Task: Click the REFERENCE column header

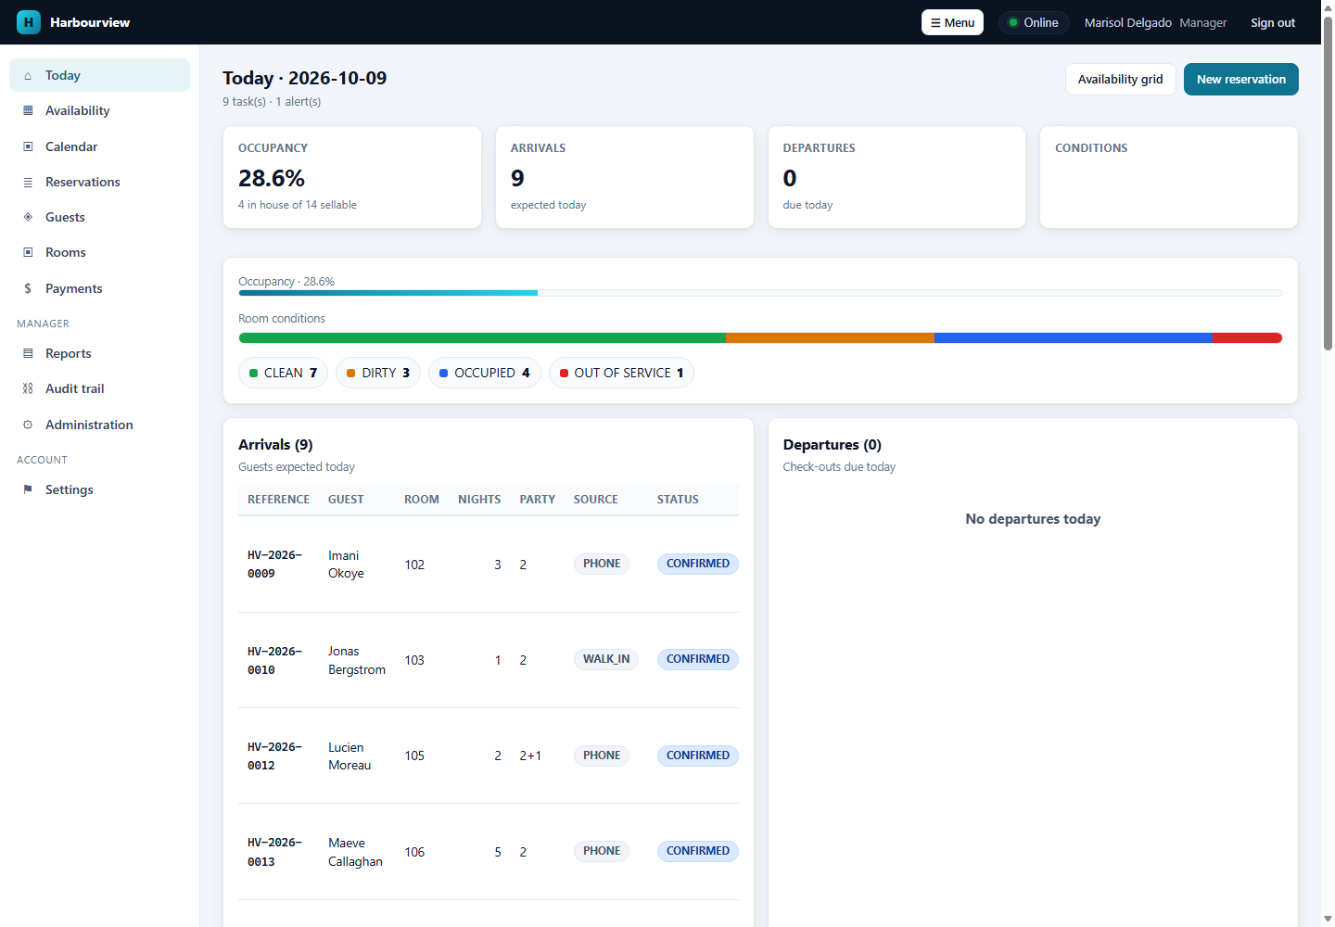Action: point(278,500)
